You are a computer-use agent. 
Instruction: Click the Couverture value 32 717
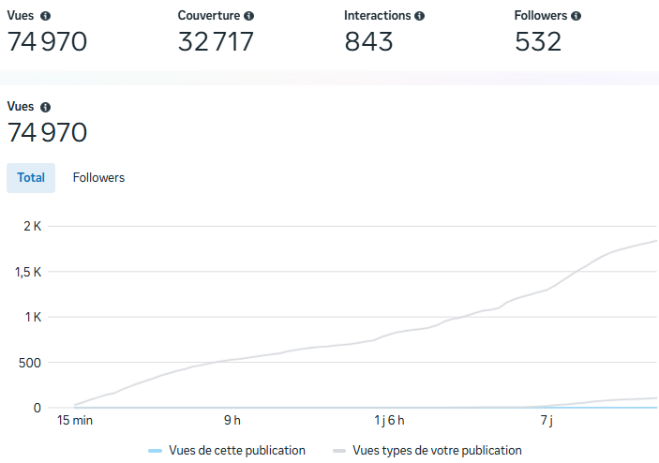[x=216, y=42]
